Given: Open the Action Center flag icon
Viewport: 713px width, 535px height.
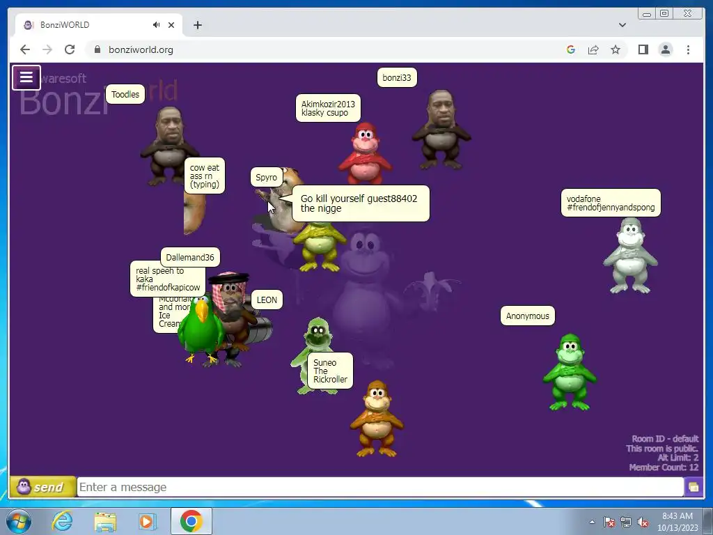Looking at the screenshot, I should click(x=609, y=522).
